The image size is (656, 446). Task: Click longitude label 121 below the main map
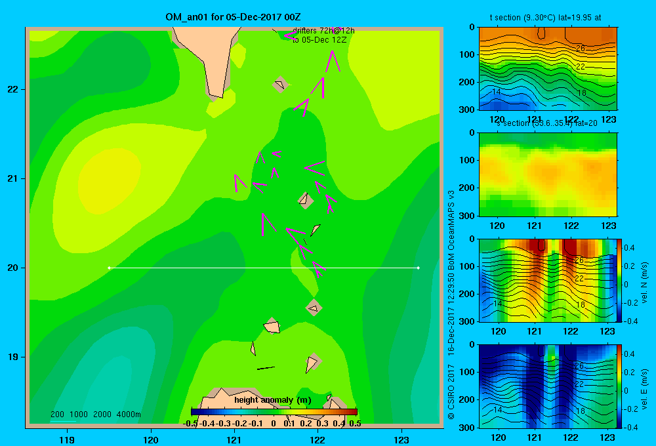(234, 439)
